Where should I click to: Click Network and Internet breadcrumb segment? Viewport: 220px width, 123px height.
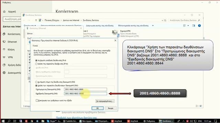(x=71, y=20)
